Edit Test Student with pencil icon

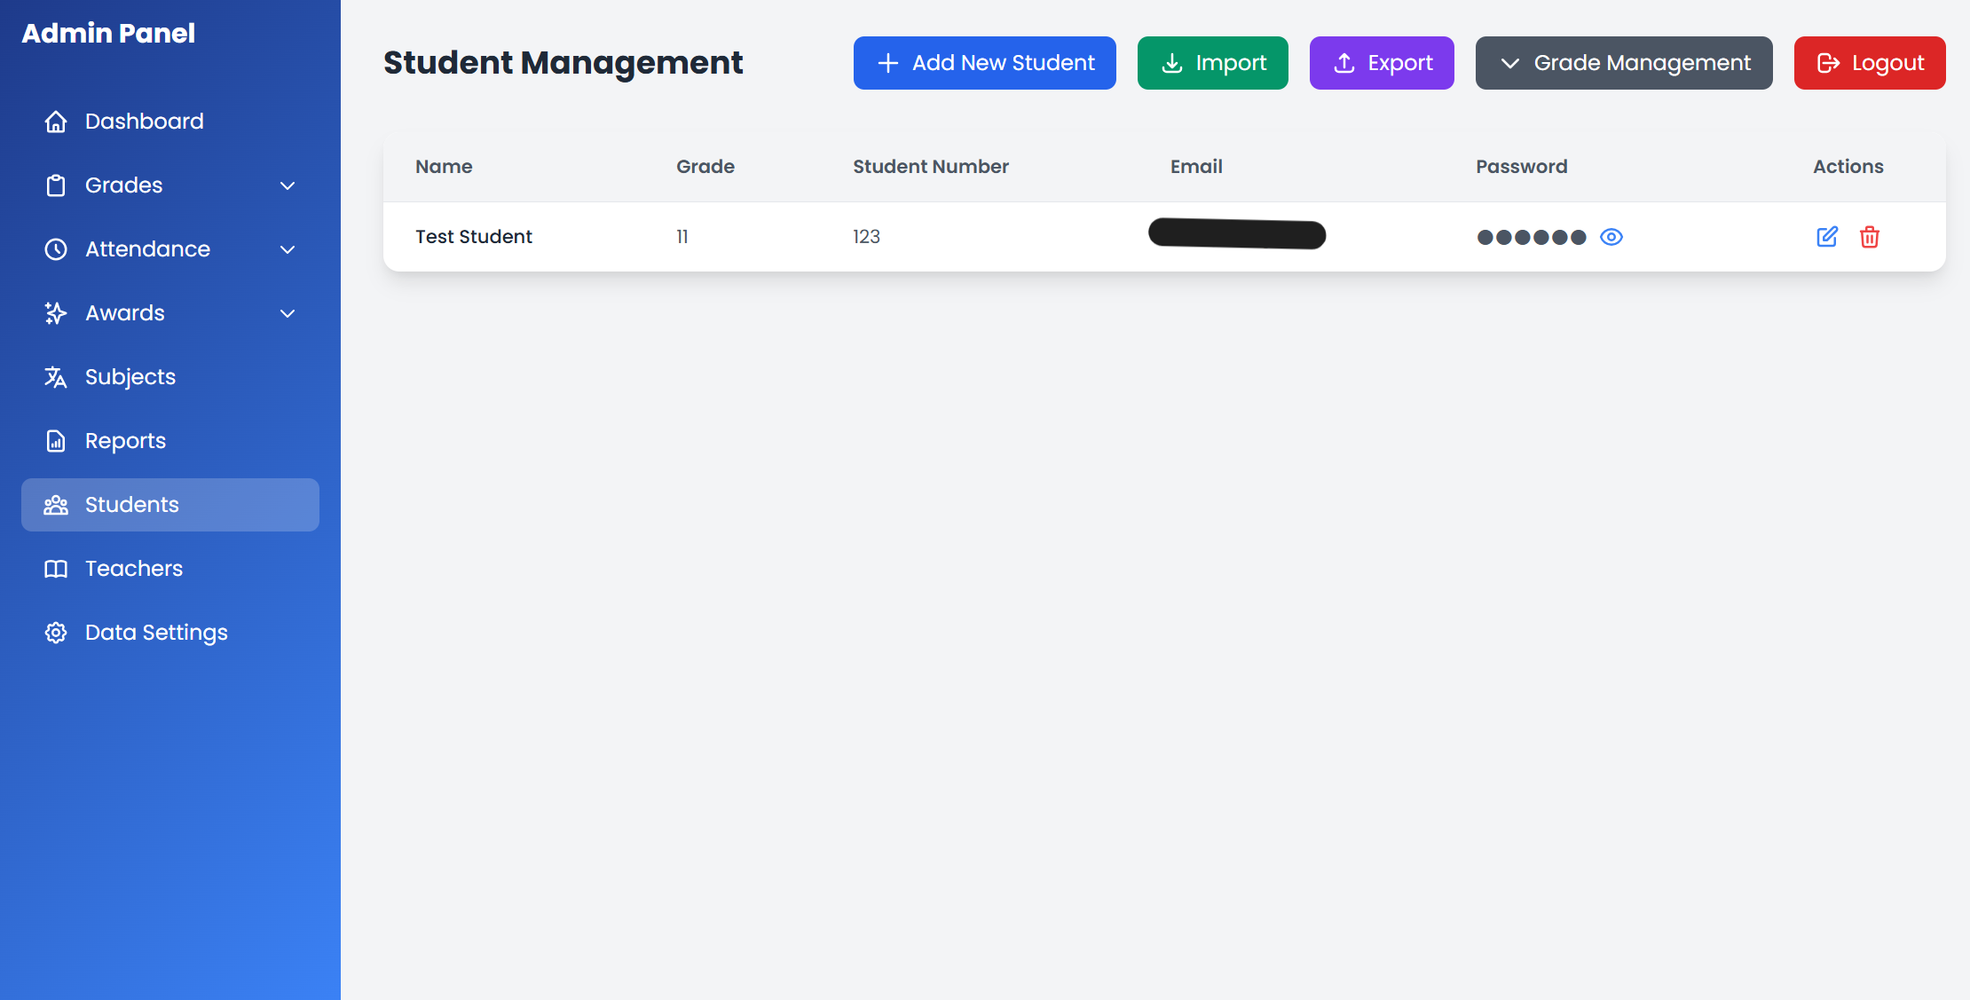pos(1827,237)
